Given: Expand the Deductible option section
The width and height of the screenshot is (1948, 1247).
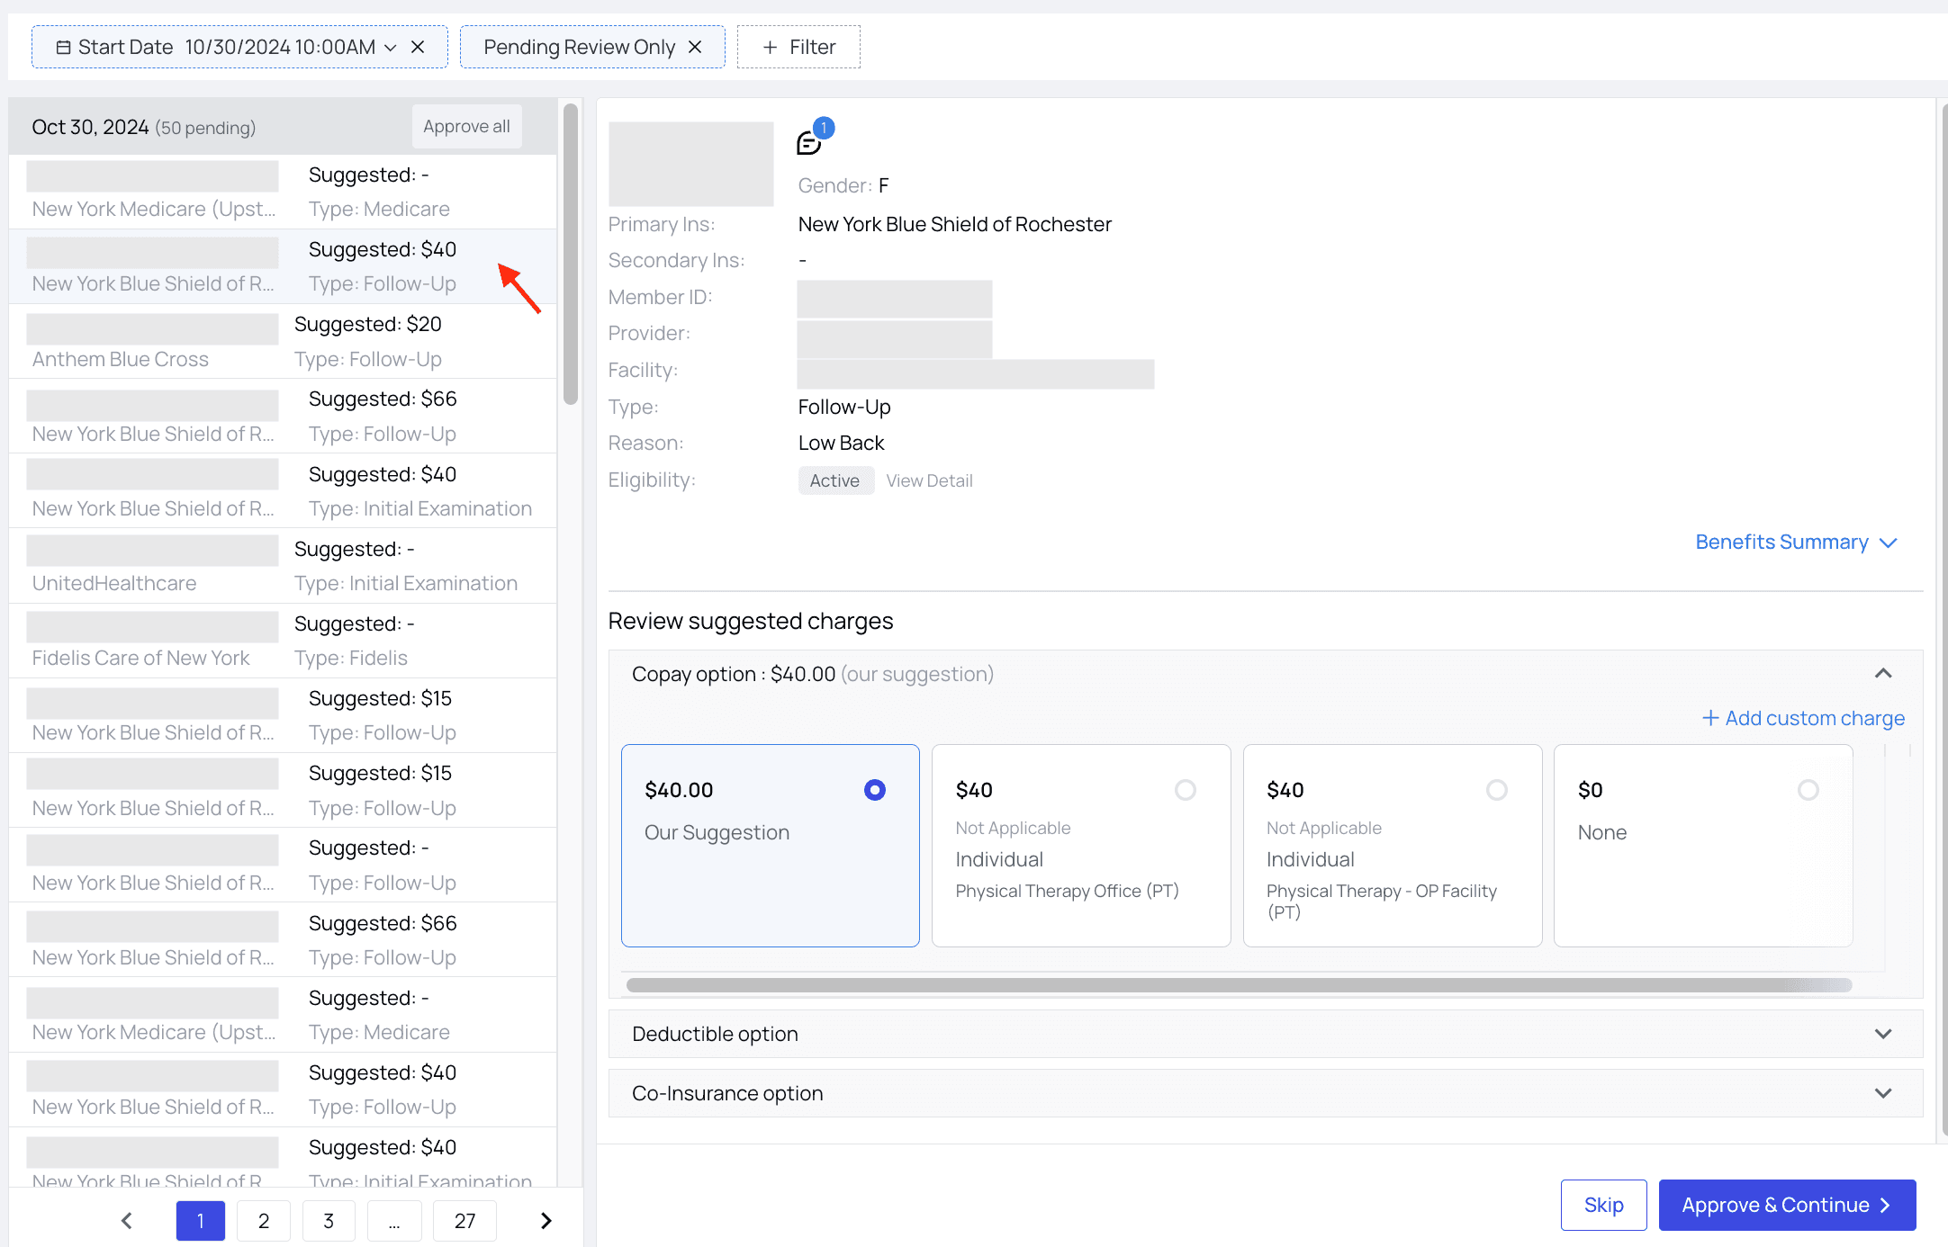Looking at the screenshot, I should (x=1882, y=1034).
